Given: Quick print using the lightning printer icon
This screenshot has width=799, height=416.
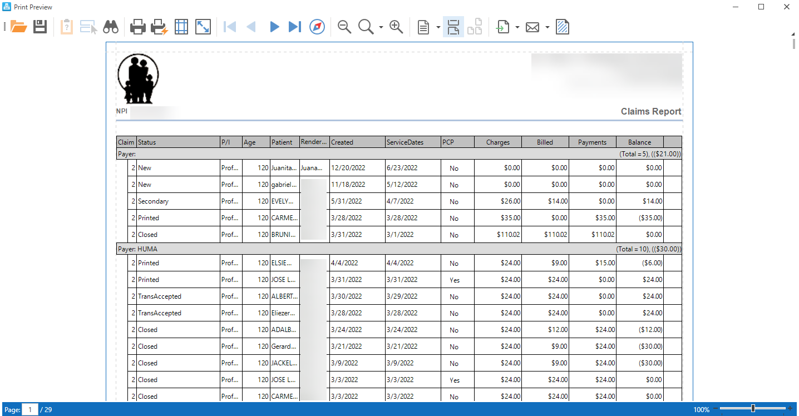Looking at the screenshot, I should tap(160, 27).
